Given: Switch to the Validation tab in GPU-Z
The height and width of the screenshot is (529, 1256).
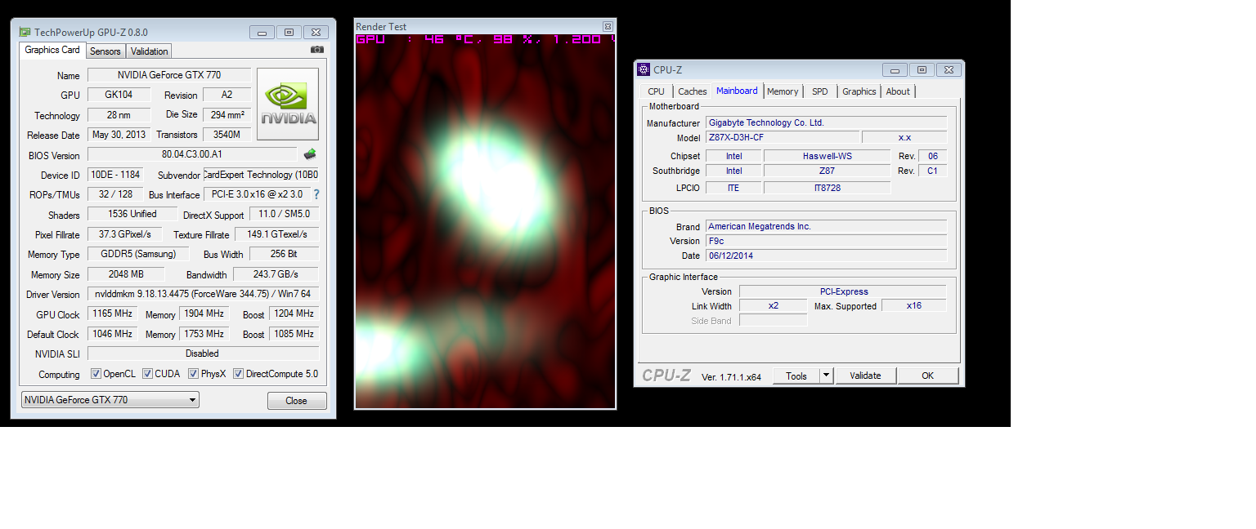Looking at the screenshot, I should pos(149,51).
